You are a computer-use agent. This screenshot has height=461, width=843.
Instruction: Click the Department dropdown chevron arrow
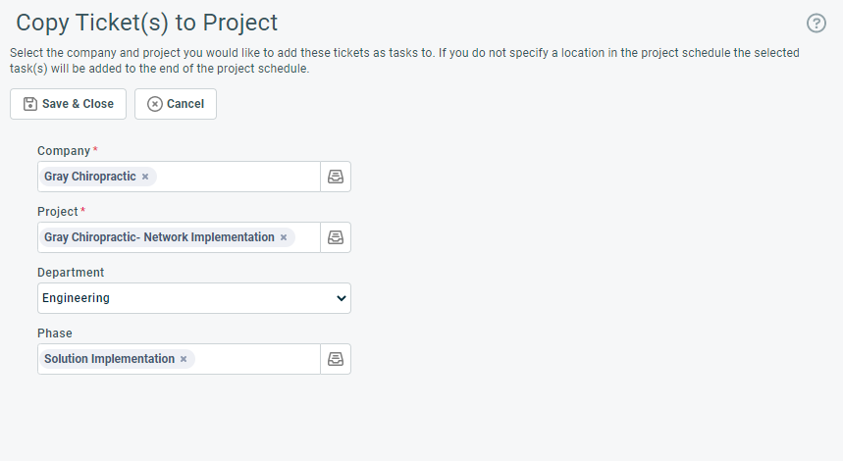(341, 298)
